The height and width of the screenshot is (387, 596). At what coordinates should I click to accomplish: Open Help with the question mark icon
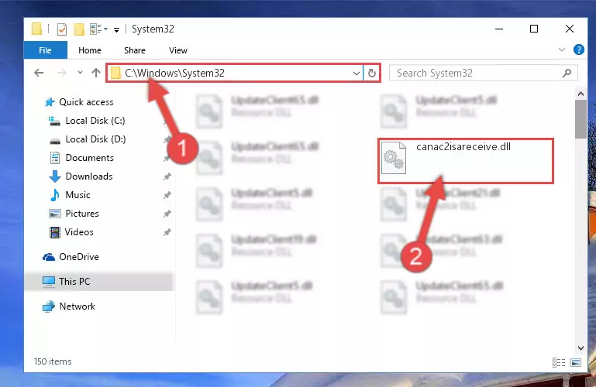[x=578, y=50]
